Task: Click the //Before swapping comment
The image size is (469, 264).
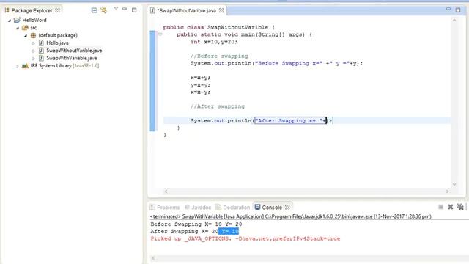Action: coord(219,56)
